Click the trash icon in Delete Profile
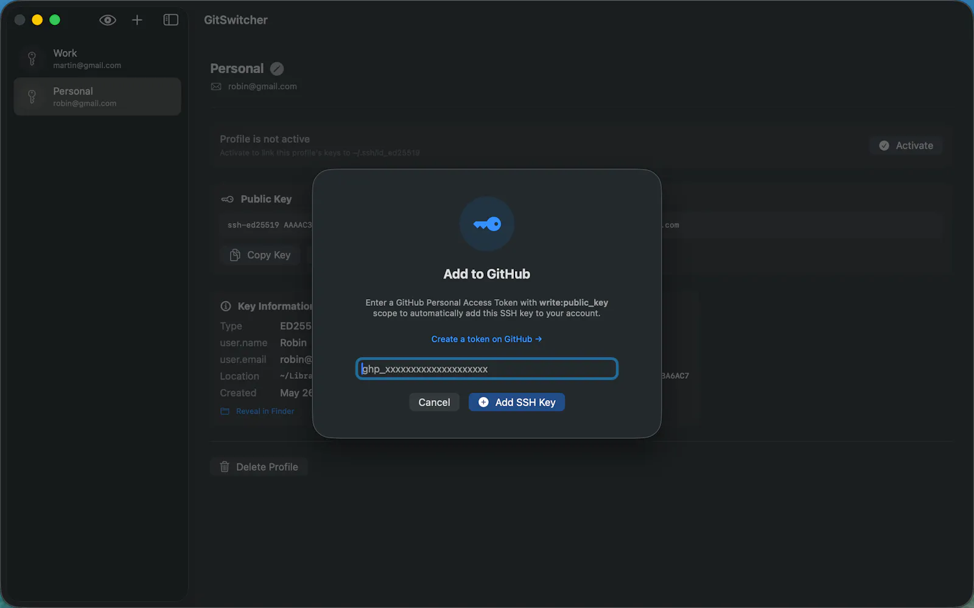974x608 pixels. 225,467
